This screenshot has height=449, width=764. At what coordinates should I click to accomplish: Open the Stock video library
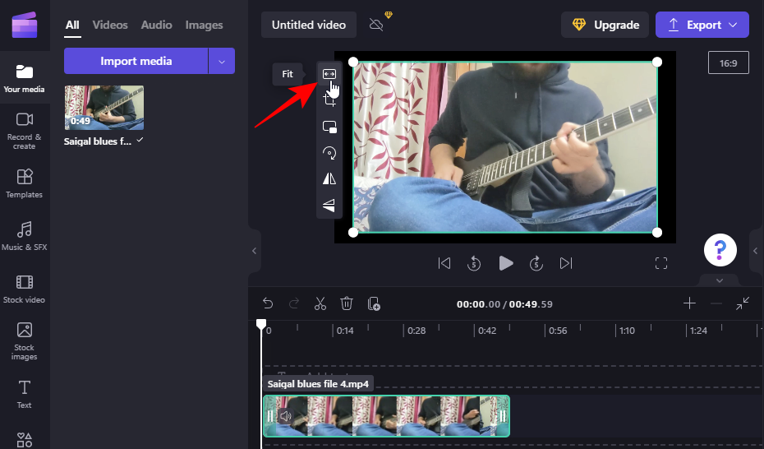pos(25,289)
